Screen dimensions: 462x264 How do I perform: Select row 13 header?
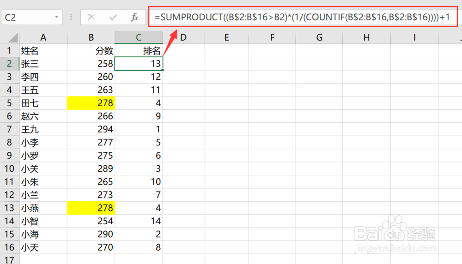tap(9, 208)
